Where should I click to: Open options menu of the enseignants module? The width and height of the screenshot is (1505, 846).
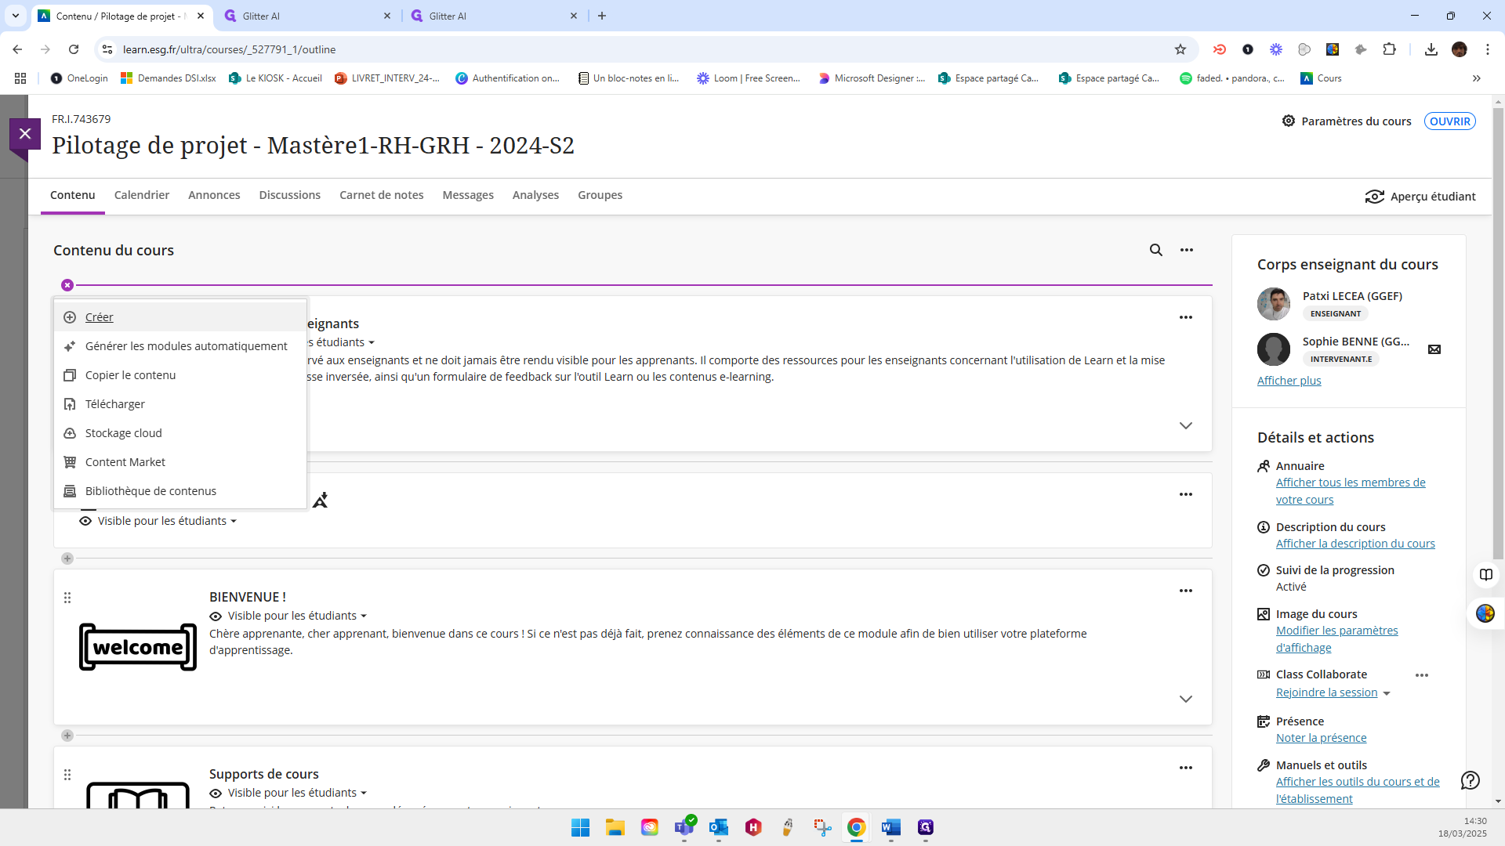pos(1186,317)
